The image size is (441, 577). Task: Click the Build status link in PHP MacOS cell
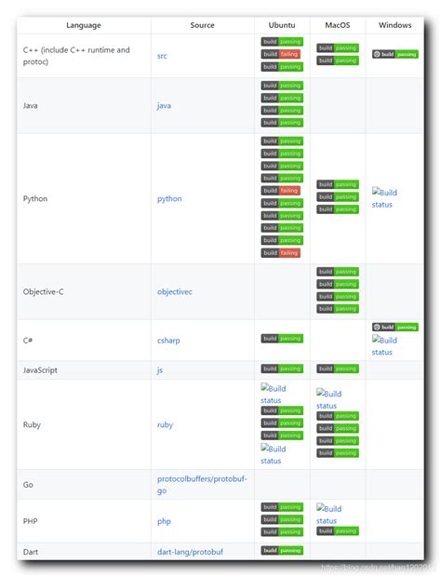tap(328, 515)
